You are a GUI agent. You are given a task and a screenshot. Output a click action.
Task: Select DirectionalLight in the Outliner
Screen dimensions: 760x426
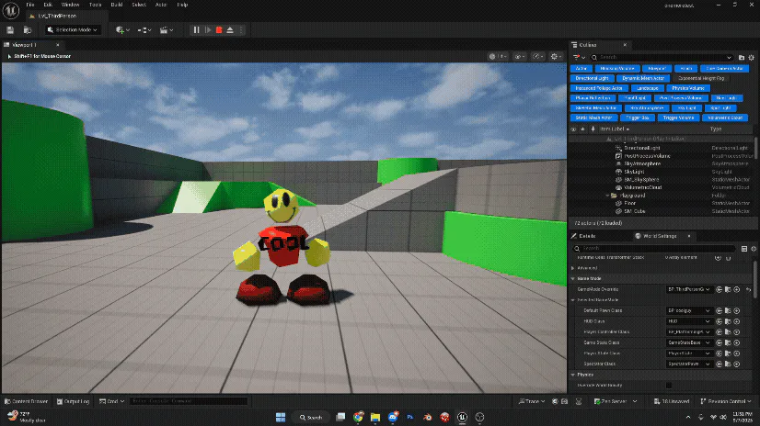[641, 148]
